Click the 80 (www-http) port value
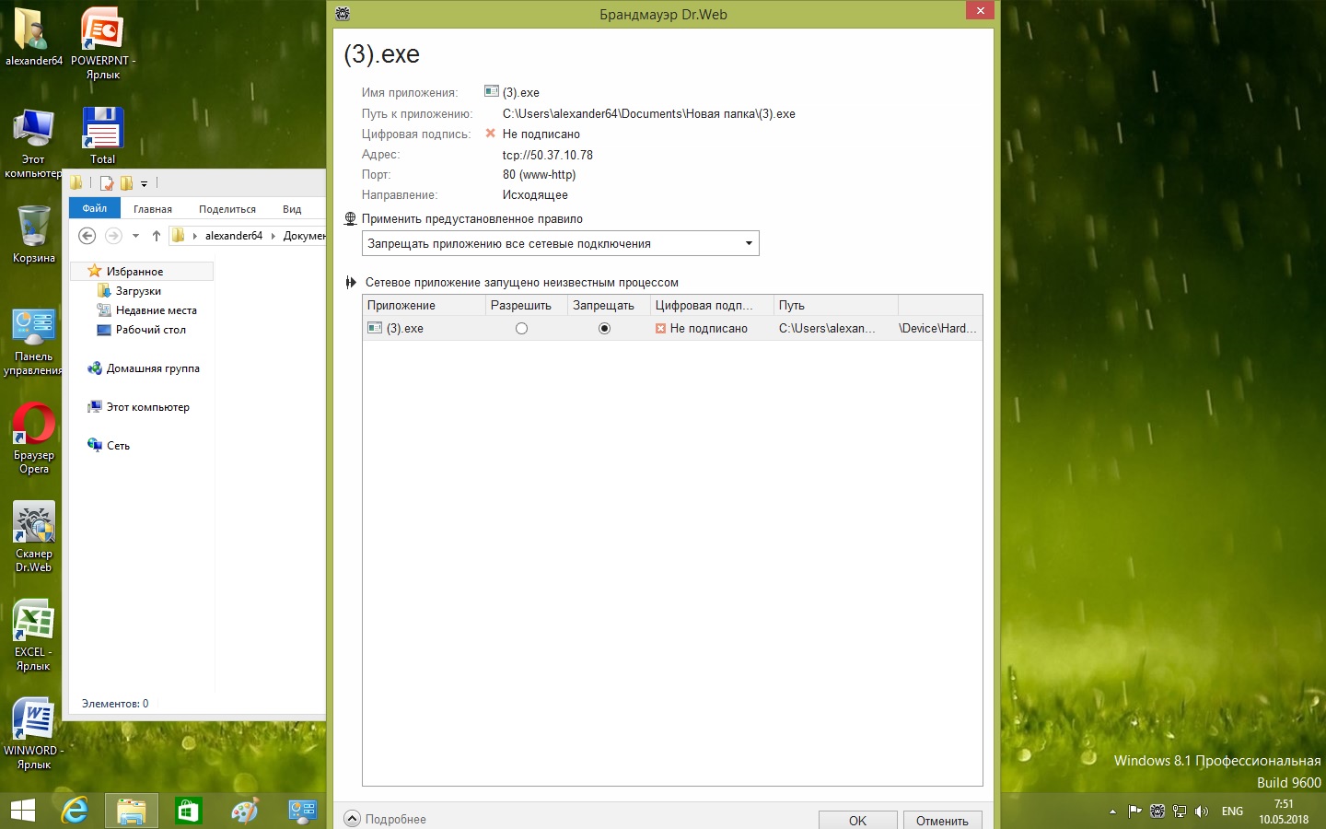 pos(539,175)
